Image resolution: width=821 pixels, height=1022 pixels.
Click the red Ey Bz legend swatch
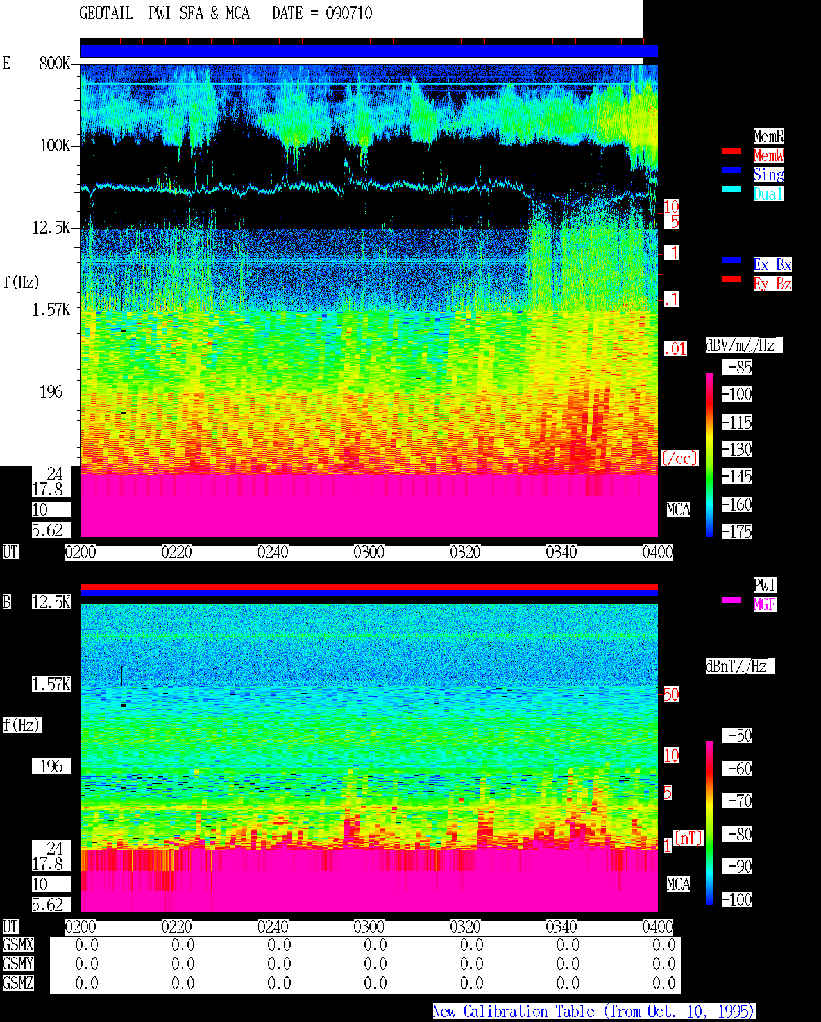point(731,279)
